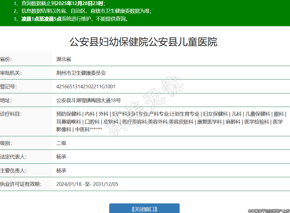Click the 凌晨1点至凌晨5点 maintenance notice
Viewport: 290px width, 213px height.
[x=41, y=19]
